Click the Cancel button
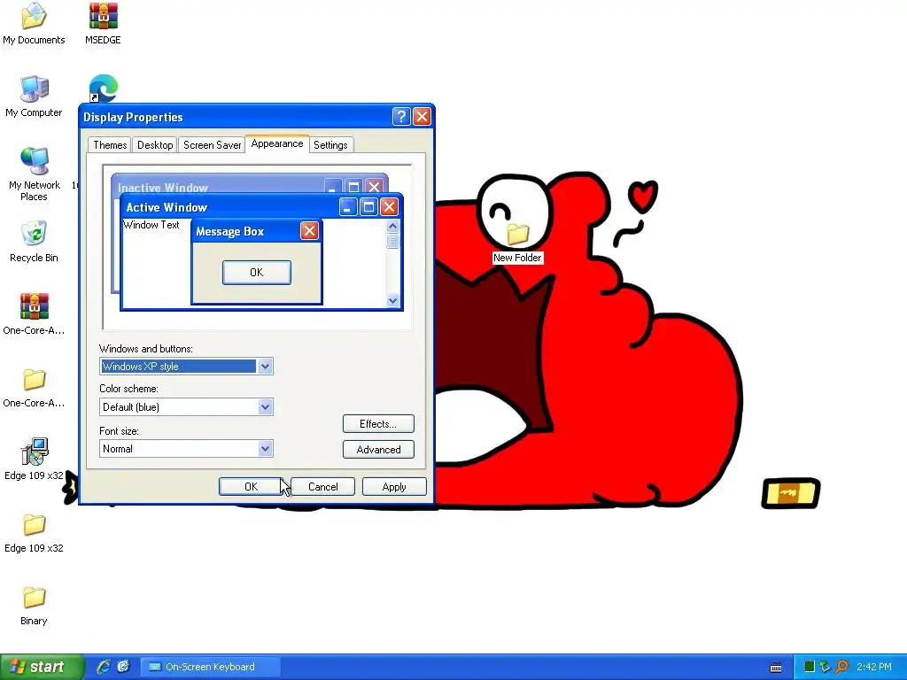The width and height of the screenshot is (907, 680). point(322,487)
